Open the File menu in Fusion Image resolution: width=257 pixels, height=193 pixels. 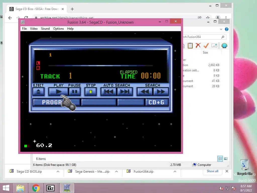24,29
